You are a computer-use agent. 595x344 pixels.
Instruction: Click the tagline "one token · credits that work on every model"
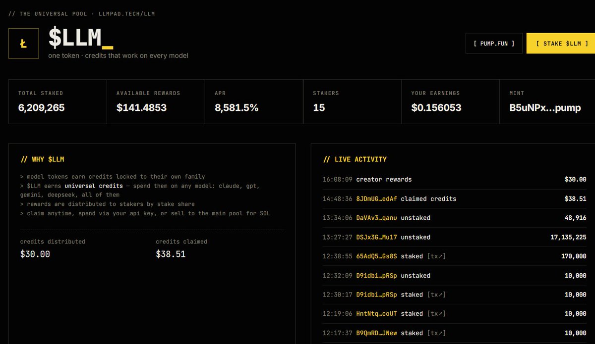[118, 55]
